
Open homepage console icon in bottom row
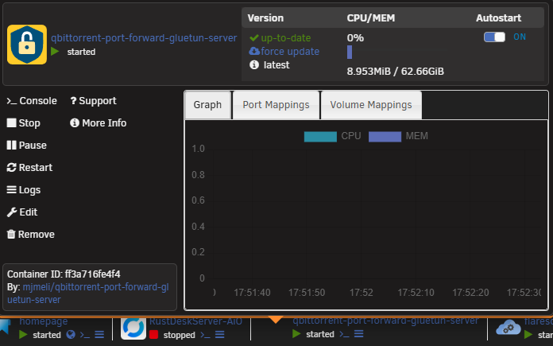point(85,335)
